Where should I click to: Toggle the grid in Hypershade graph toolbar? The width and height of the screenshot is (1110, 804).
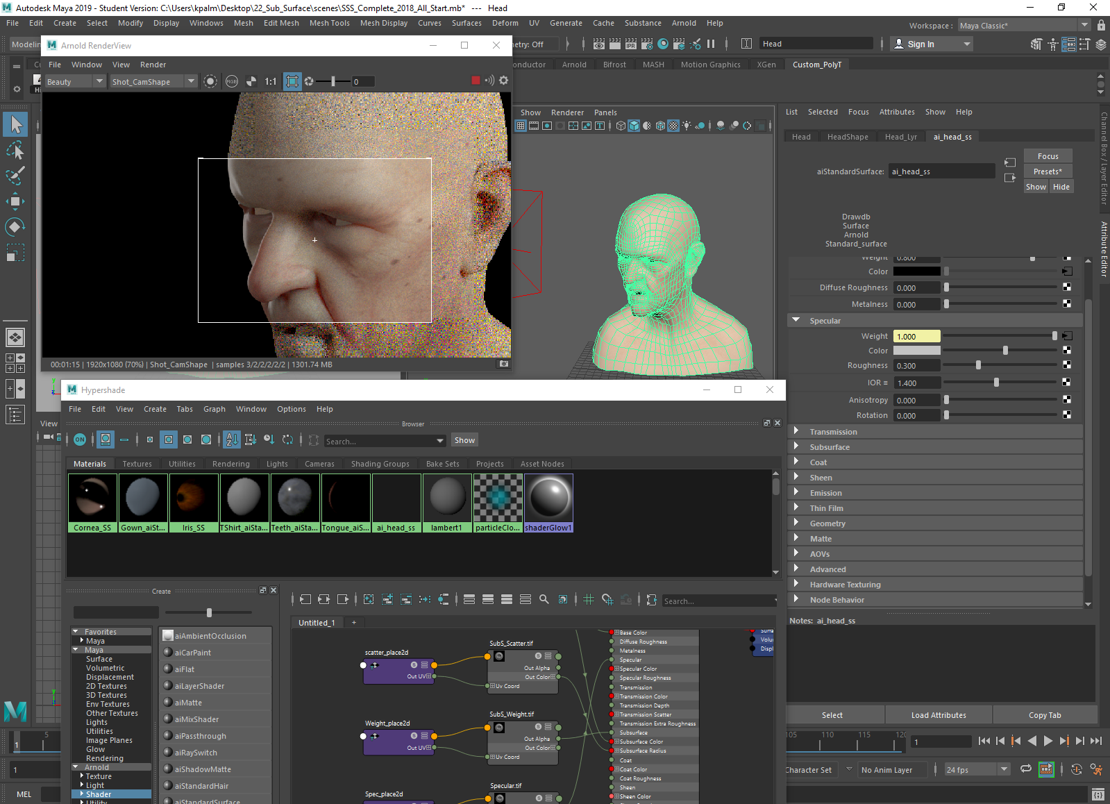pyautogui.click(x=589, y=599)
